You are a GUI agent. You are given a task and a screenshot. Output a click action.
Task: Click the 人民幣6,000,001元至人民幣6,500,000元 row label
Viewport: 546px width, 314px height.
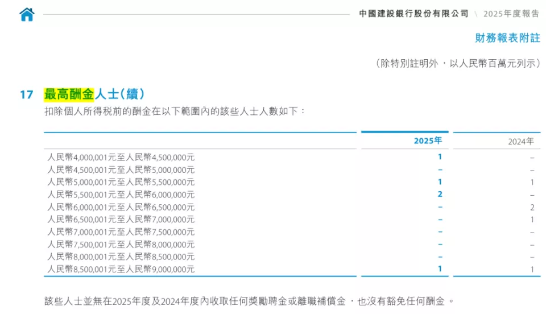(x=121, y=207)
